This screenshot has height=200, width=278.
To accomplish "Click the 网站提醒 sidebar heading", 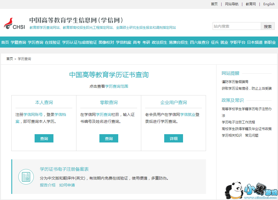I will coord(230,73).
